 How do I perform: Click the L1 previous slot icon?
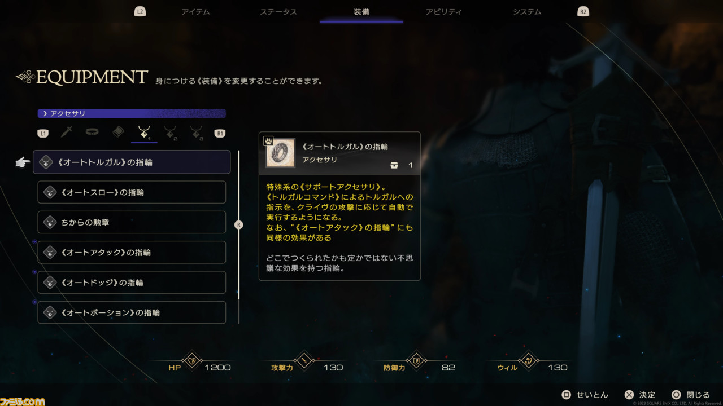click(x=42, y=134)
